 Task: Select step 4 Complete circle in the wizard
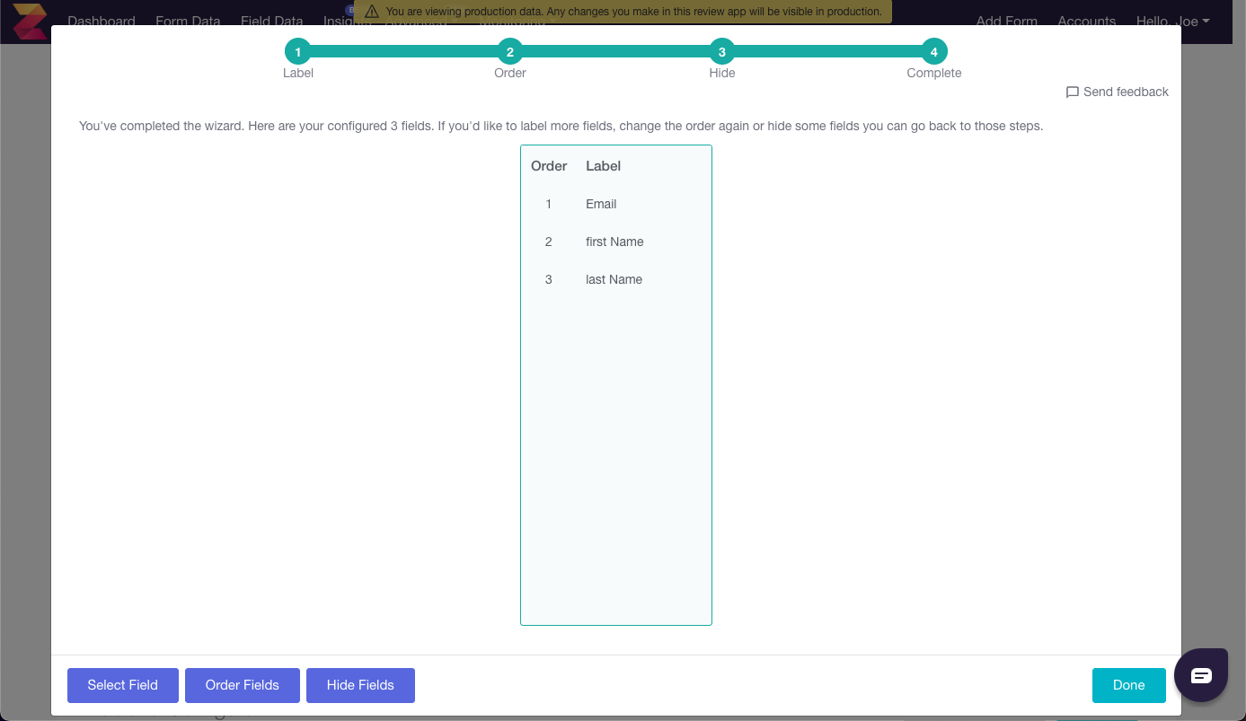pos(934,51)
